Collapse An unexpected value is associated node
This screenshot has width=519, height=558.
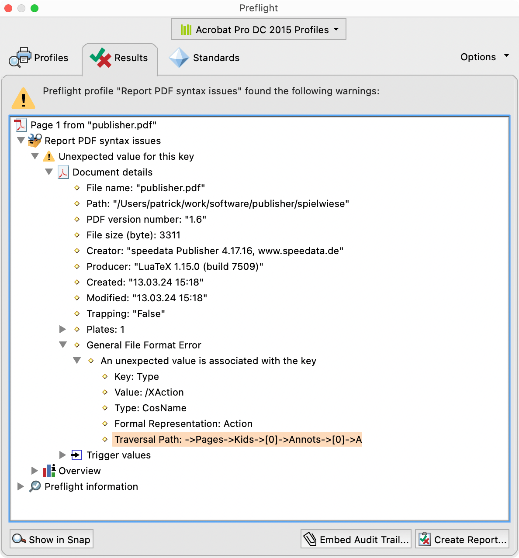tap(77, 361)
